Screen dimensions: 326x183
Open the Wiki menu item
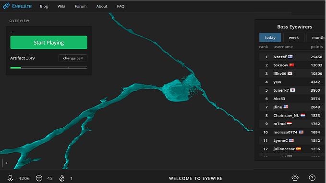pyautogui.click(x=61, y=6)
